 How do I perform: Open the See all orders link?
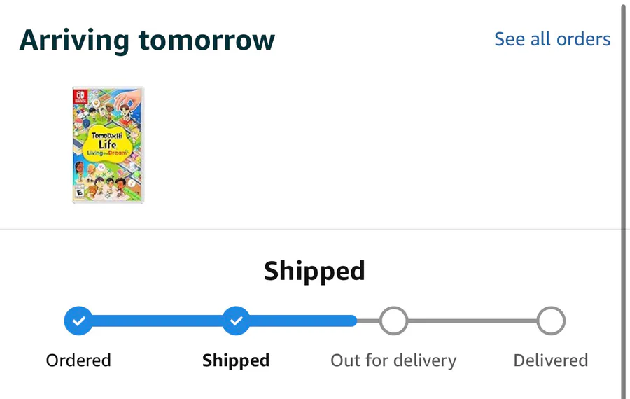pyautogui.click(x=552, y=39)
